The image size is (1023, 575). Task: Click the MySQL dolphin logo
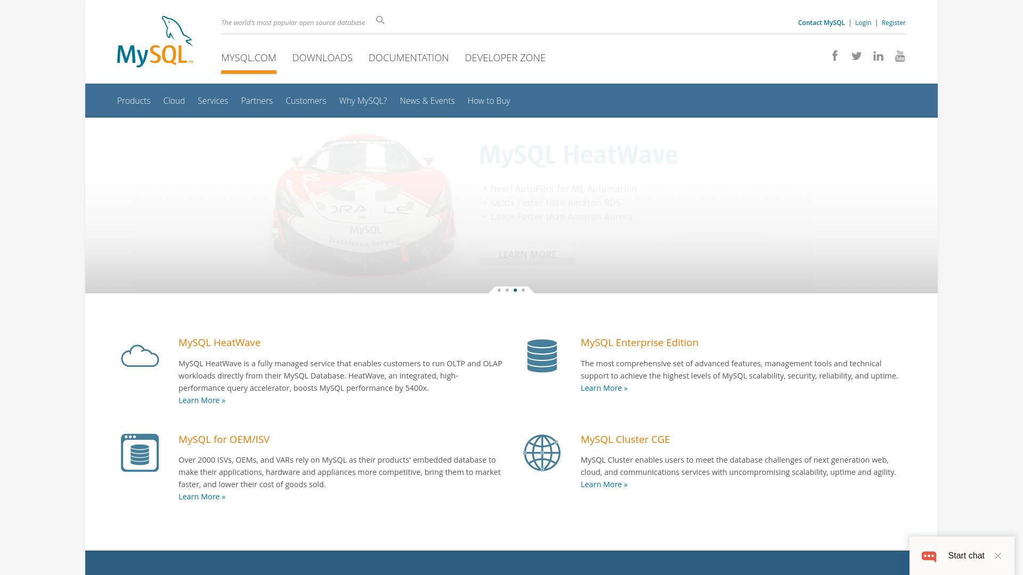155,42
